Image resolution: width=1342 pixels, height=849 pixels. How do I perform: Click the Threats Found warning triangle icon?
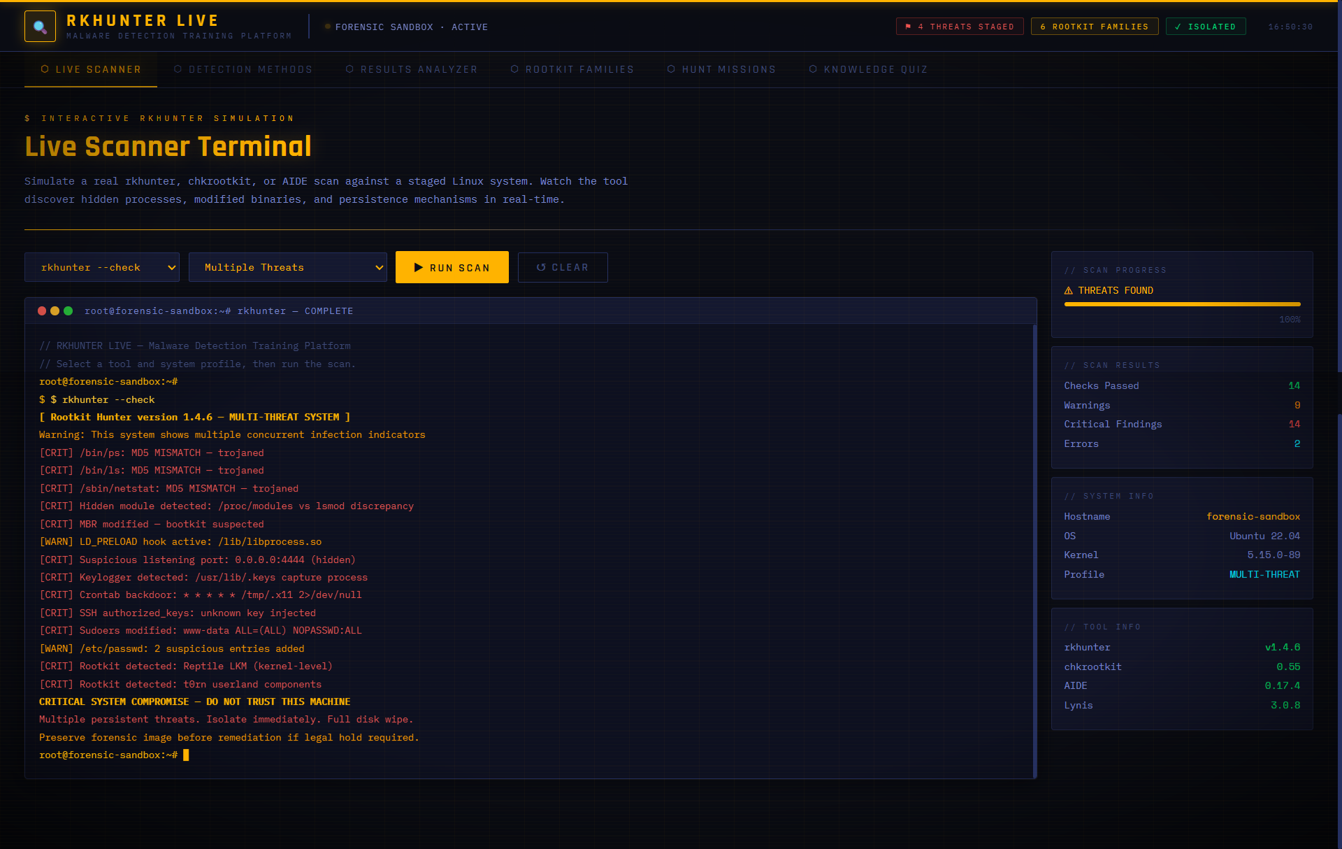pos(1068,291)
